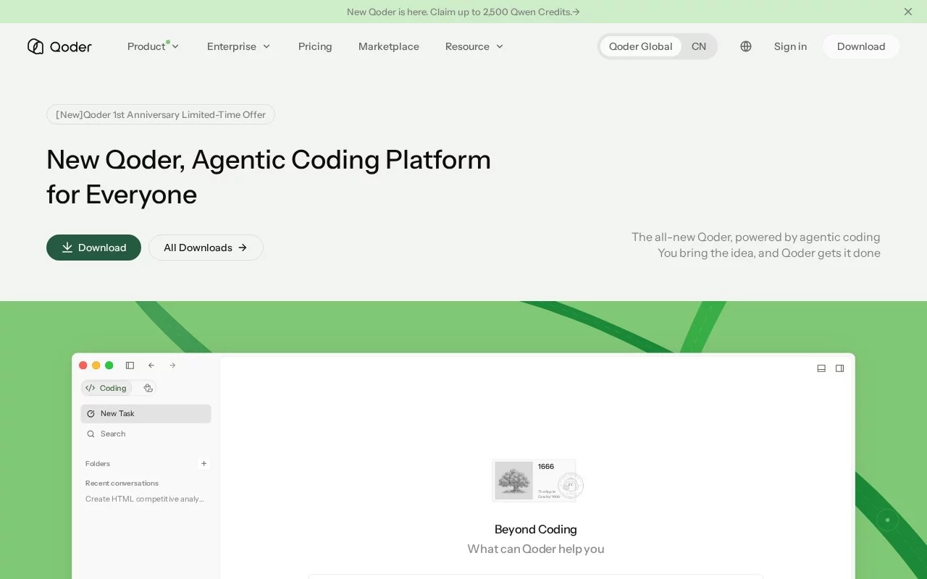
Task: Click Sign in
Action: [x=790, y=46]
